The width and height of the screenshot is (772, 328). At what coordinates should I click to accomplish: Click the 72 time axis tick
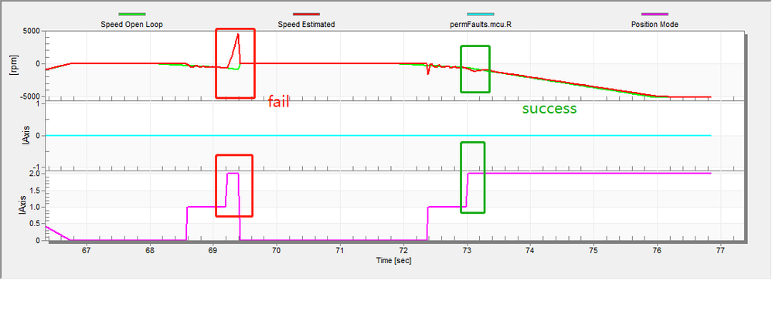tap(403, 251)
